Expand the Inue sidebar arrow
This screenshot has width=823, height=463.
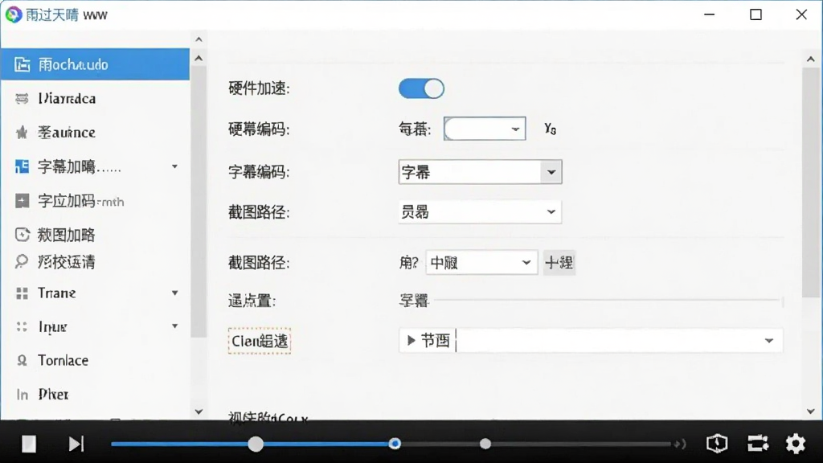pyautogui.click(x=174, y=326)
